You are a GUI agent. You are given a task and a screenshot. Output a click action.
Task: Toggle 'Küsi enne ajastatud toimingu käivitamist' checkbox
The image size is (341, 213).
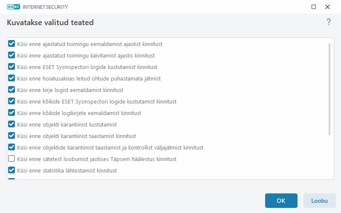(12, 55)
